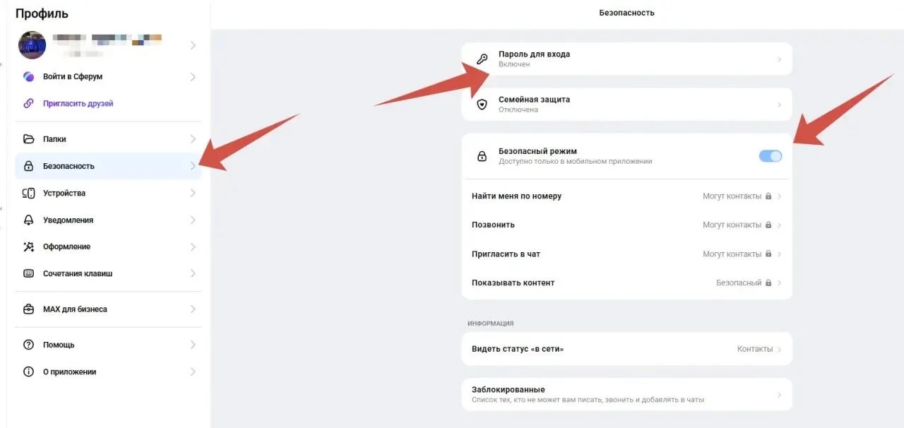Open the Безопасность menu section
The image size is (904, 428).
108,166
